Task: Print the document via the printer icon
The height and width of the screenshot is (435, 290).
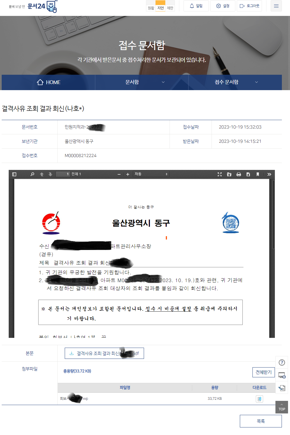Action: 238,174
